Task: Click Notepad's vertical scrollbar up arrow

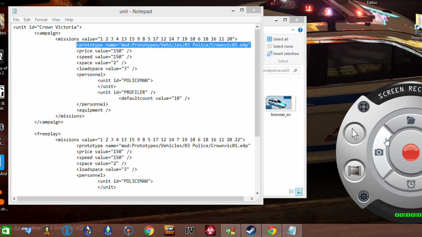Action: point(257,27)
